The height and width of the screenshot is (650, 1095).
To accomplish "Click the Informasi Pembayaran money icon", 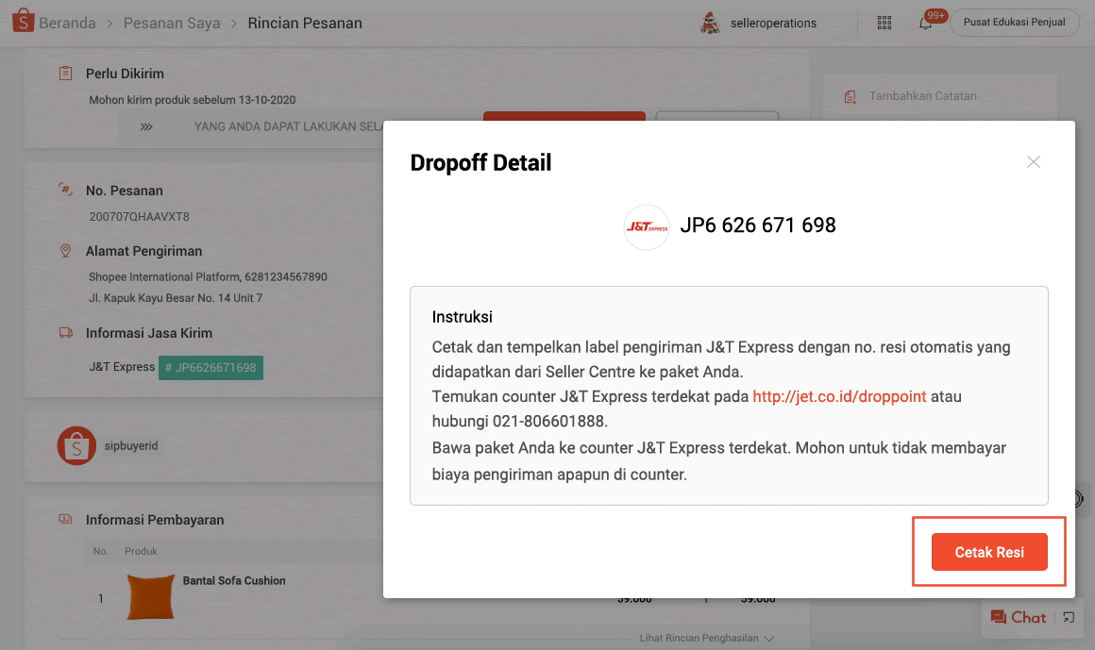I will pyautogui.click(x=66, y=519).
